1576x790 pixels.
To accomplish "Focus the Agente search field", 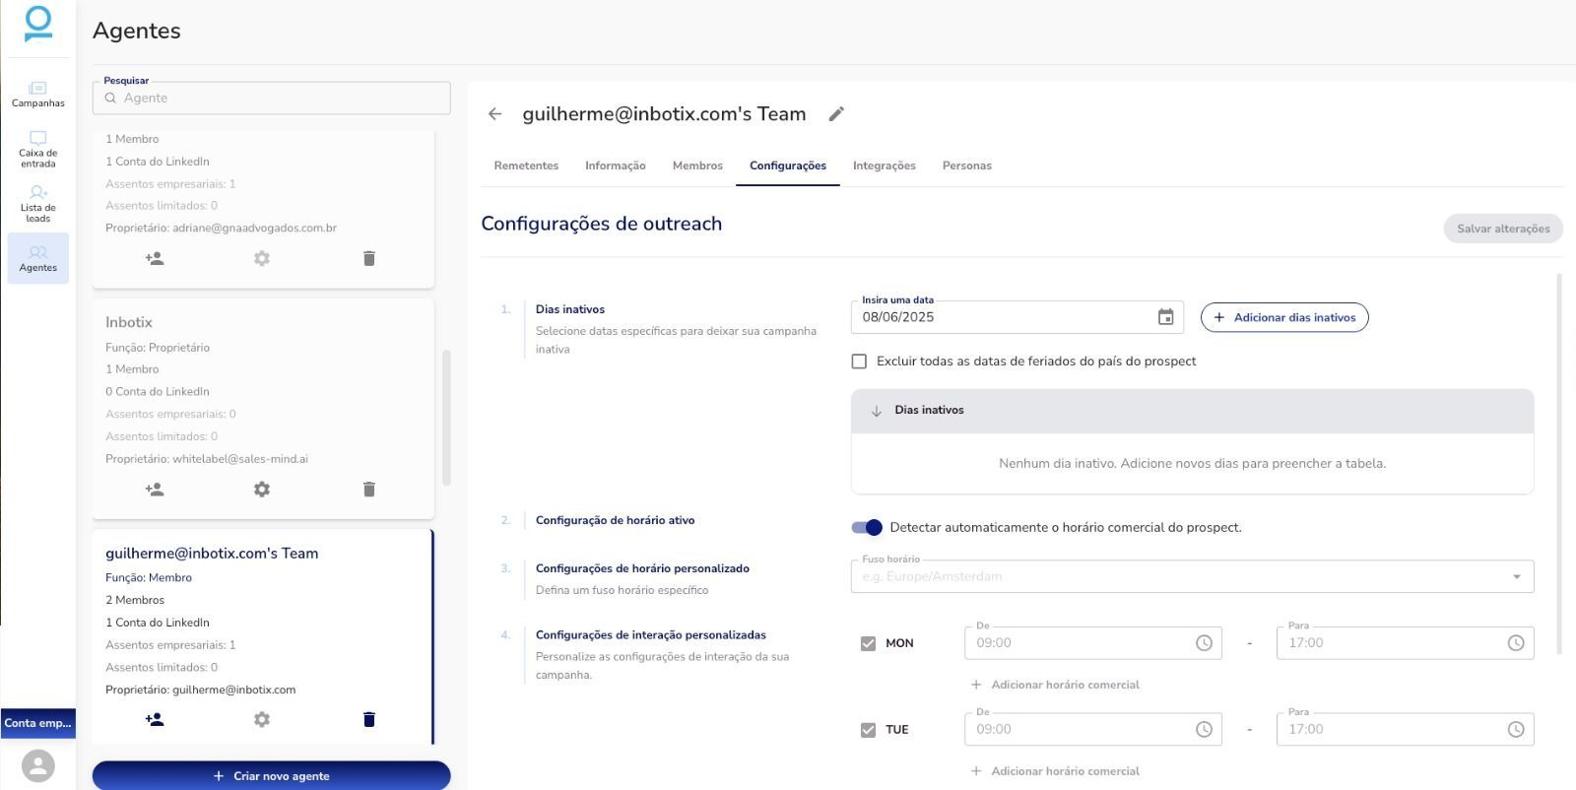I will click(x=271, y=98).
